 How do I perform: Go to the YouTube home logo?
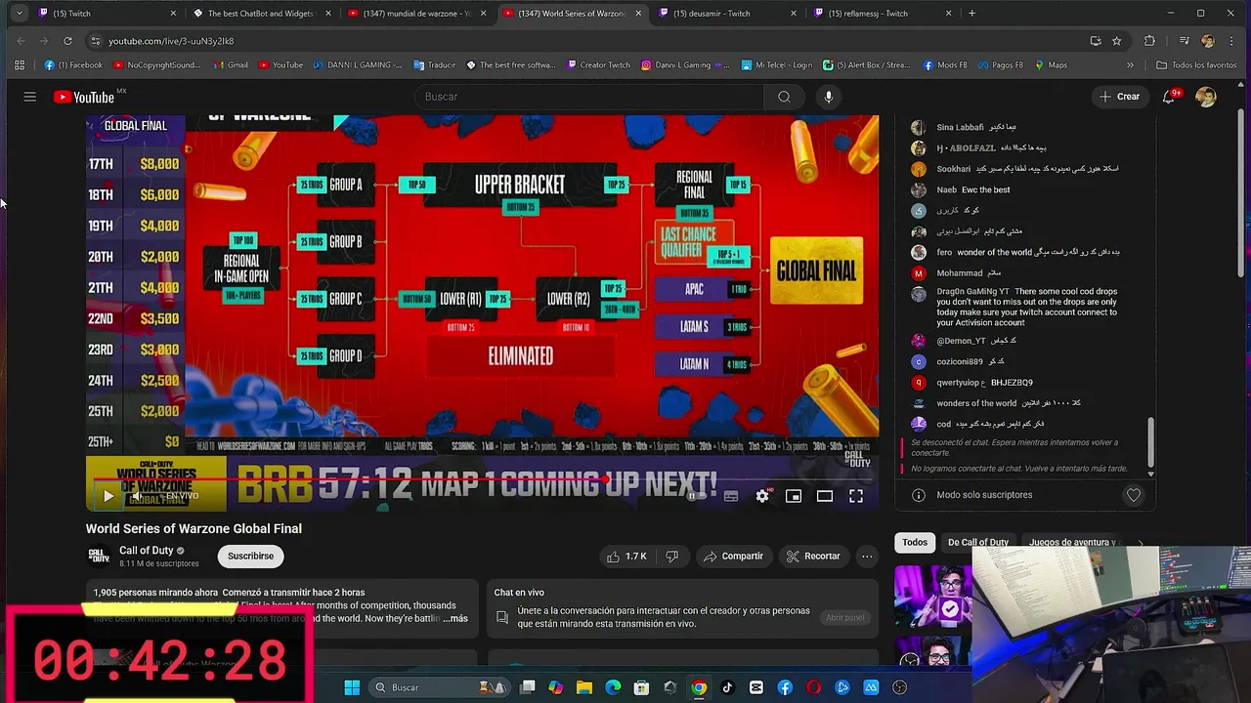click(84, 97)
